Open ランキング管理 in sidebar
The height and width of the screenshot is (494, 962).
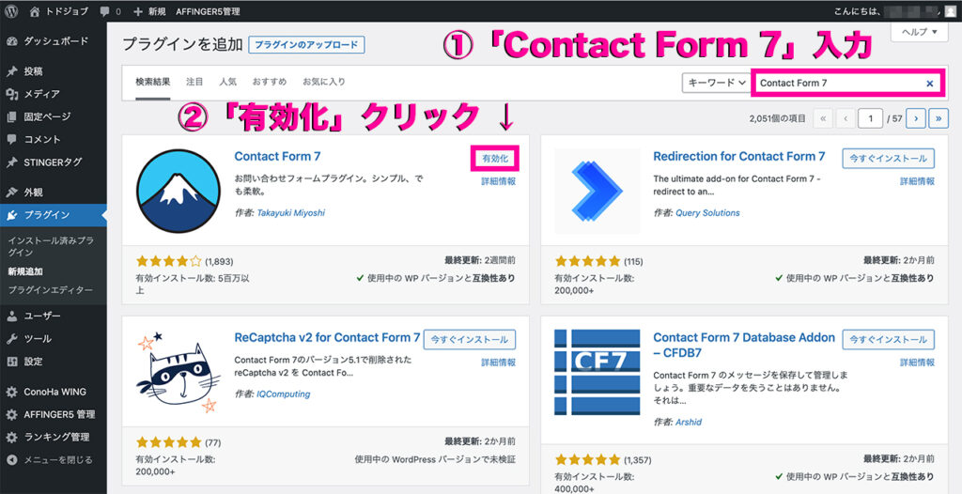(x=54, y=437)
